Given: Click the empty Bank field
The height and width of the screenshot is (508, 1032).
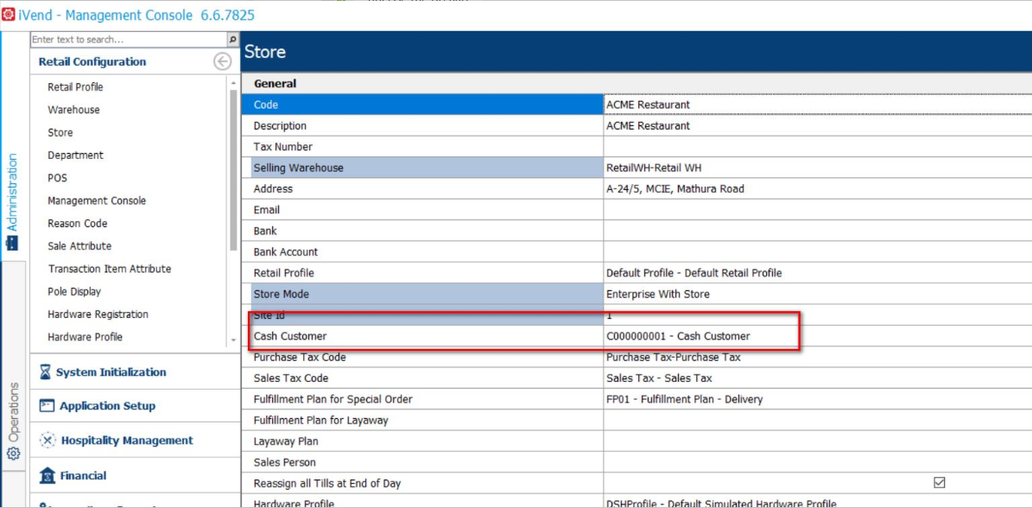Looking at the screenshot, I should coord(818,231).
